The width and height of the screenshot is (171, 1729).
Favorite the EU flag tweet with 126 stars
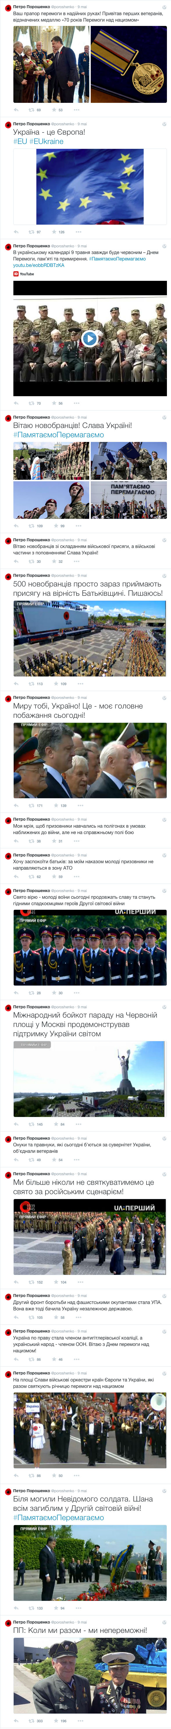click(54, 232)
